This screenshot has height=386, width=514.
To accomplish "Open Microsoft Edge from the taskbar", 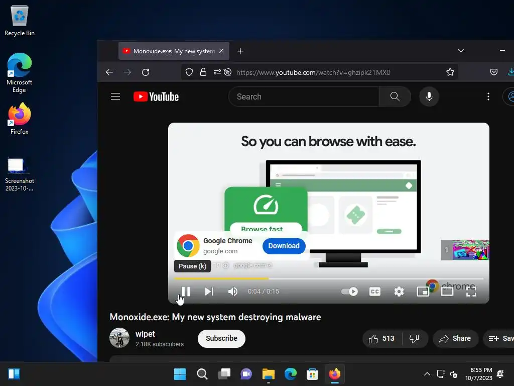I will (x=291, y=374).
